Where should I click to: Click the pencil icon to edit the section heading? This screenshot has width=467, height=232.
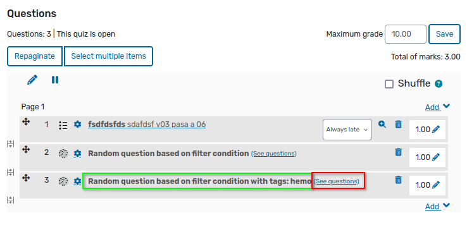pos(32,80)
